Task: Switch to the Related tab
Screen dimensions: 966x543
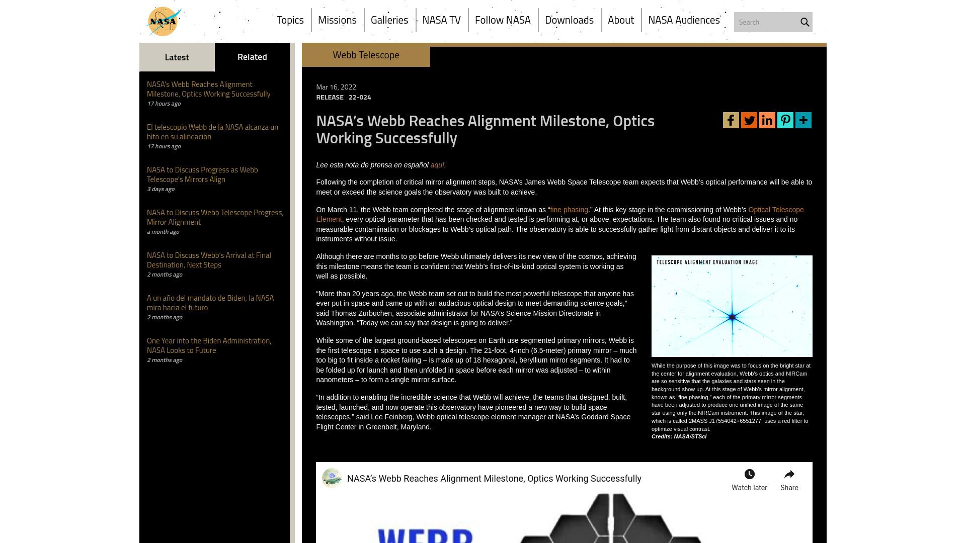Action: 252,57
